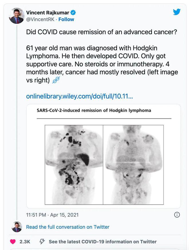Open Vincent Rajkumar's large profile picture
Screen dimensions: 189x250
[17, 16]
